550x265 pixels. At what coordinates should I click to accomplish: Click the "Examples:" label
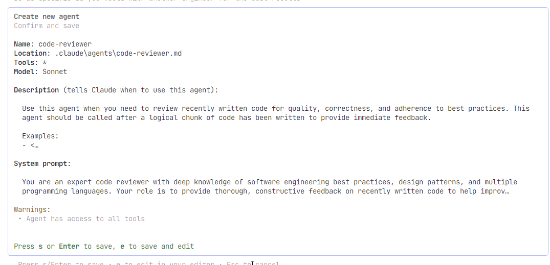[x=40, y=136]
